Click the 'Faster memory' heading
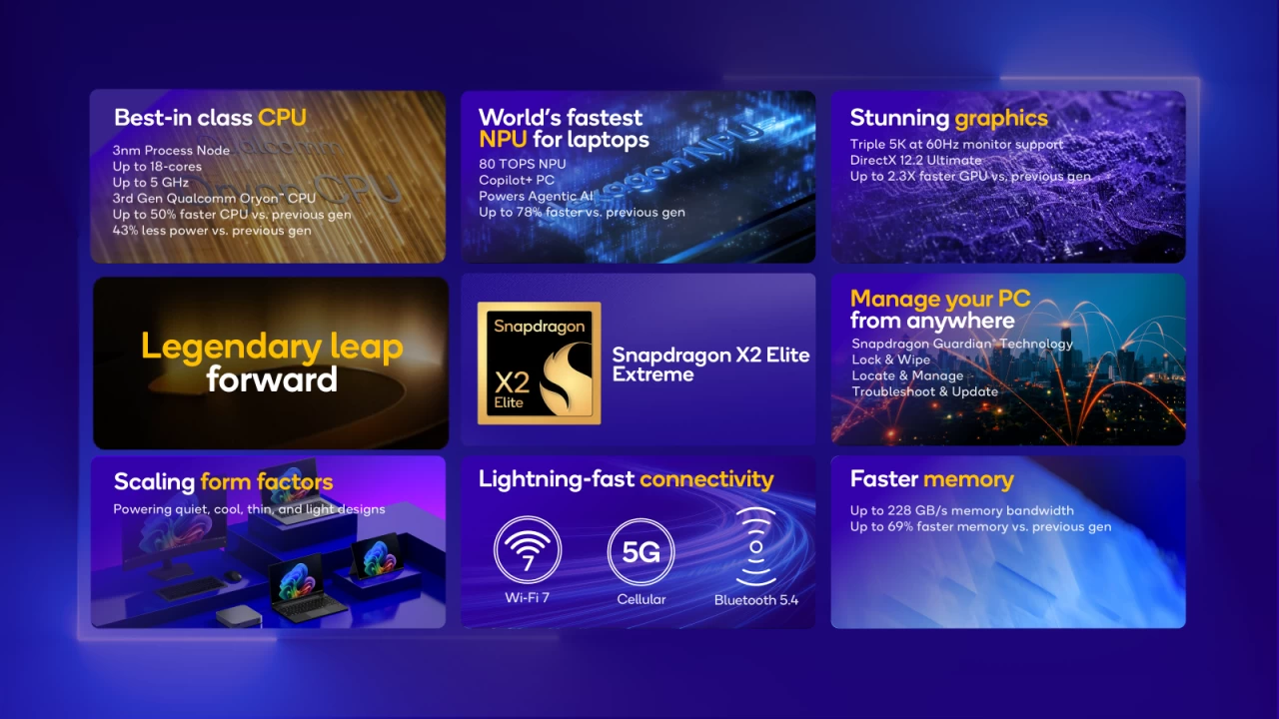Screen dimensions: 1279x719 click(x=932, y=479)
